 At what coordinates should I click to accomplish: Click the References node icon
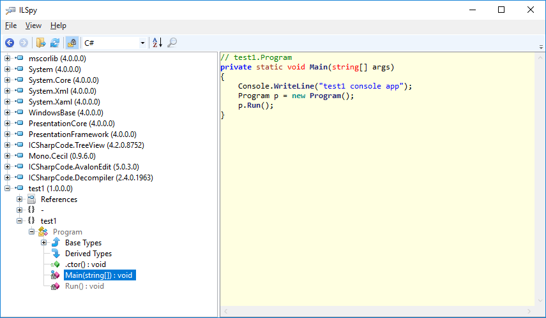coord(31,199)
